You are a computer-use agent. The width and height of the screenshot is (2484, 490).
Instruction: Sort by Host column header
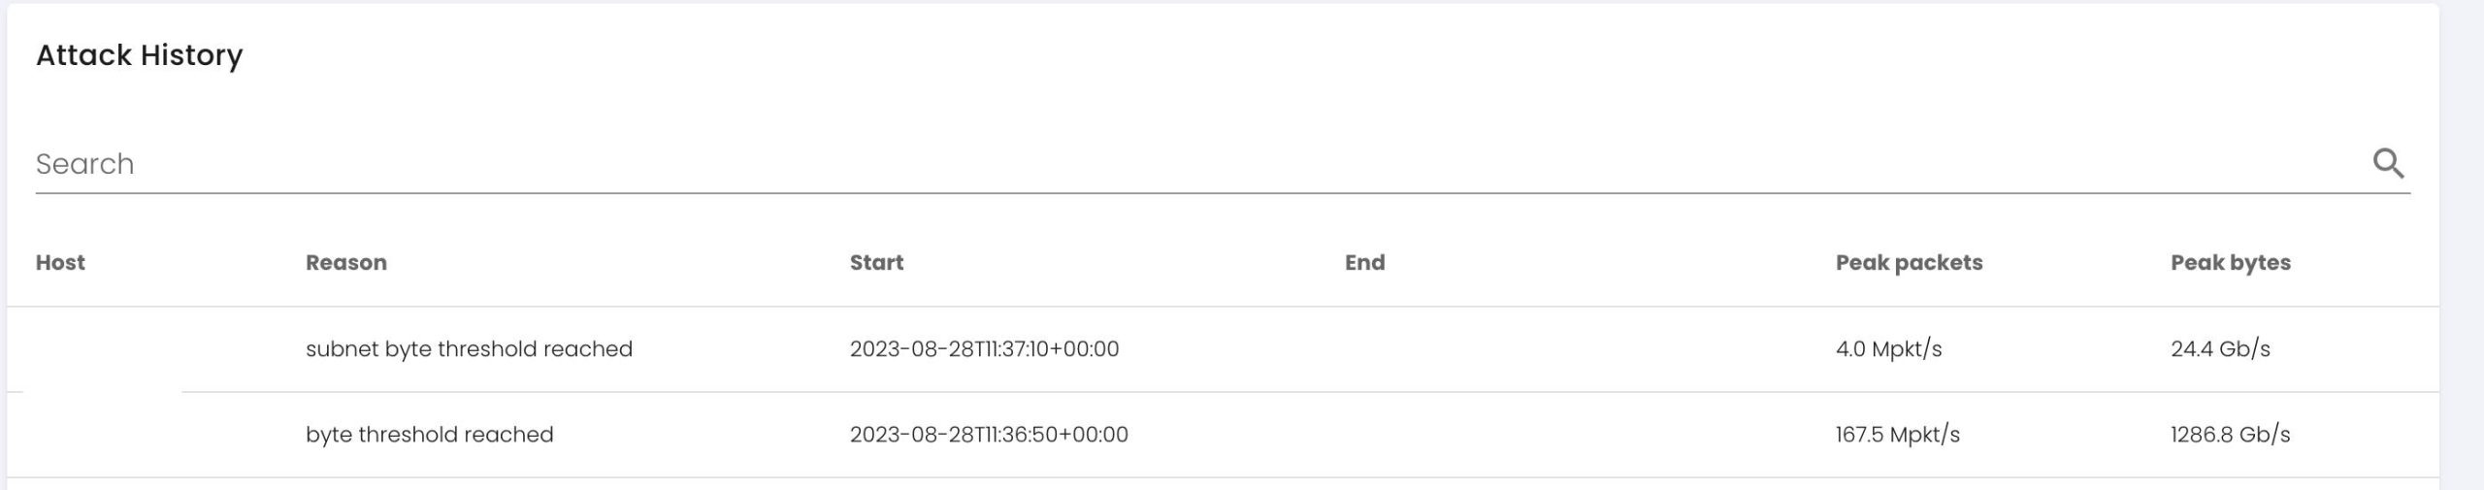point(60,262)
